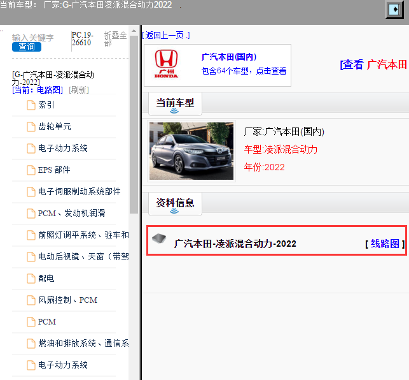Image resolution: width=409 pixels, height=380 pixels.
Task: Click the 车型:凌派混合动力 text
Action: tap(281, 149)
